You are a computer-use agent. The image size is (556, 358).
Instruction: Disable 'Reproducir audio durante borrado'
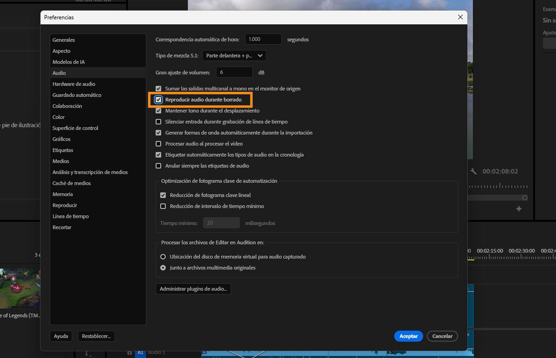point(159,99)
